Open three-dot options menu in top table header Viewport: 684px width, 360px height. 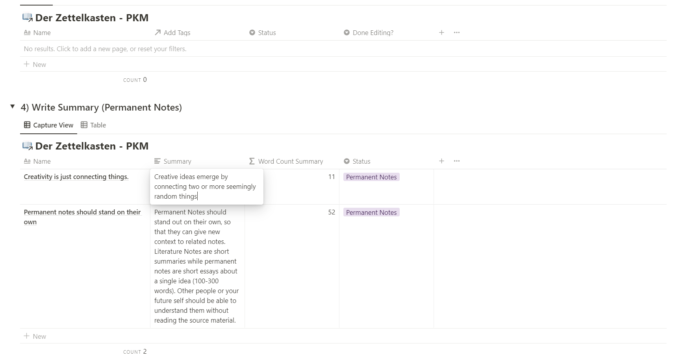point(456,33)
